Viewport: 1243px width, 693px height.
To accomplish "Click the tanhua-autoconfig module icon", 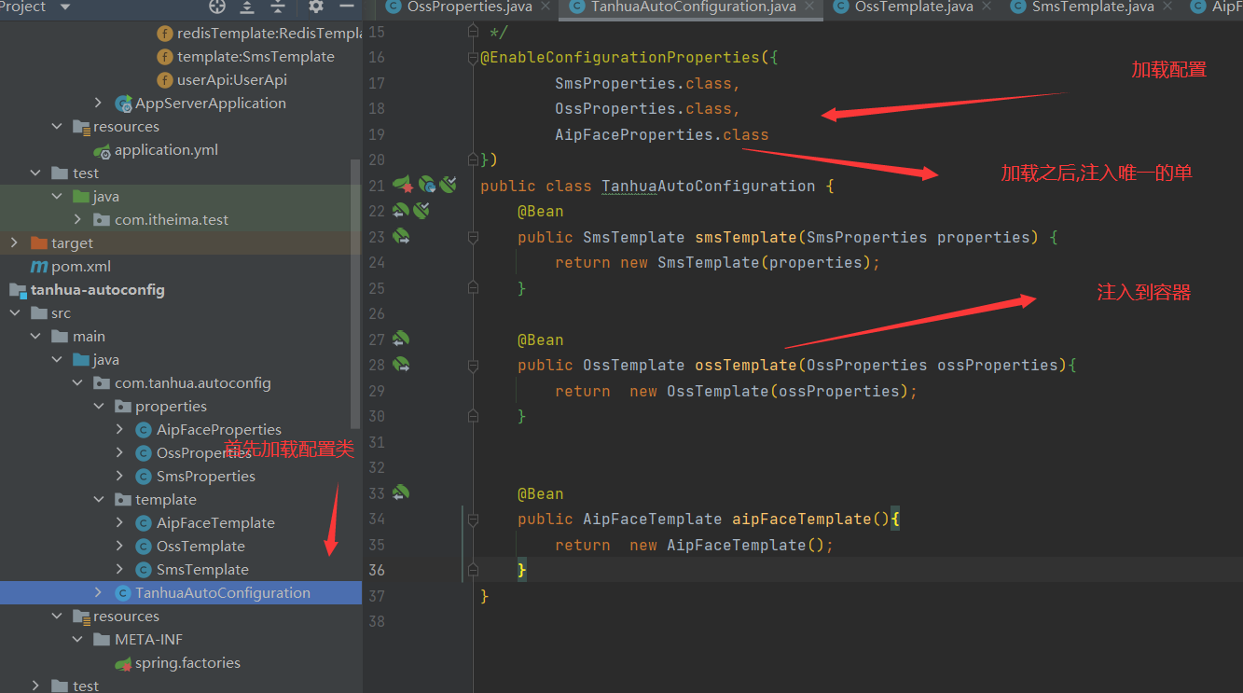I will pyautogui.click(x=18, y=290).
